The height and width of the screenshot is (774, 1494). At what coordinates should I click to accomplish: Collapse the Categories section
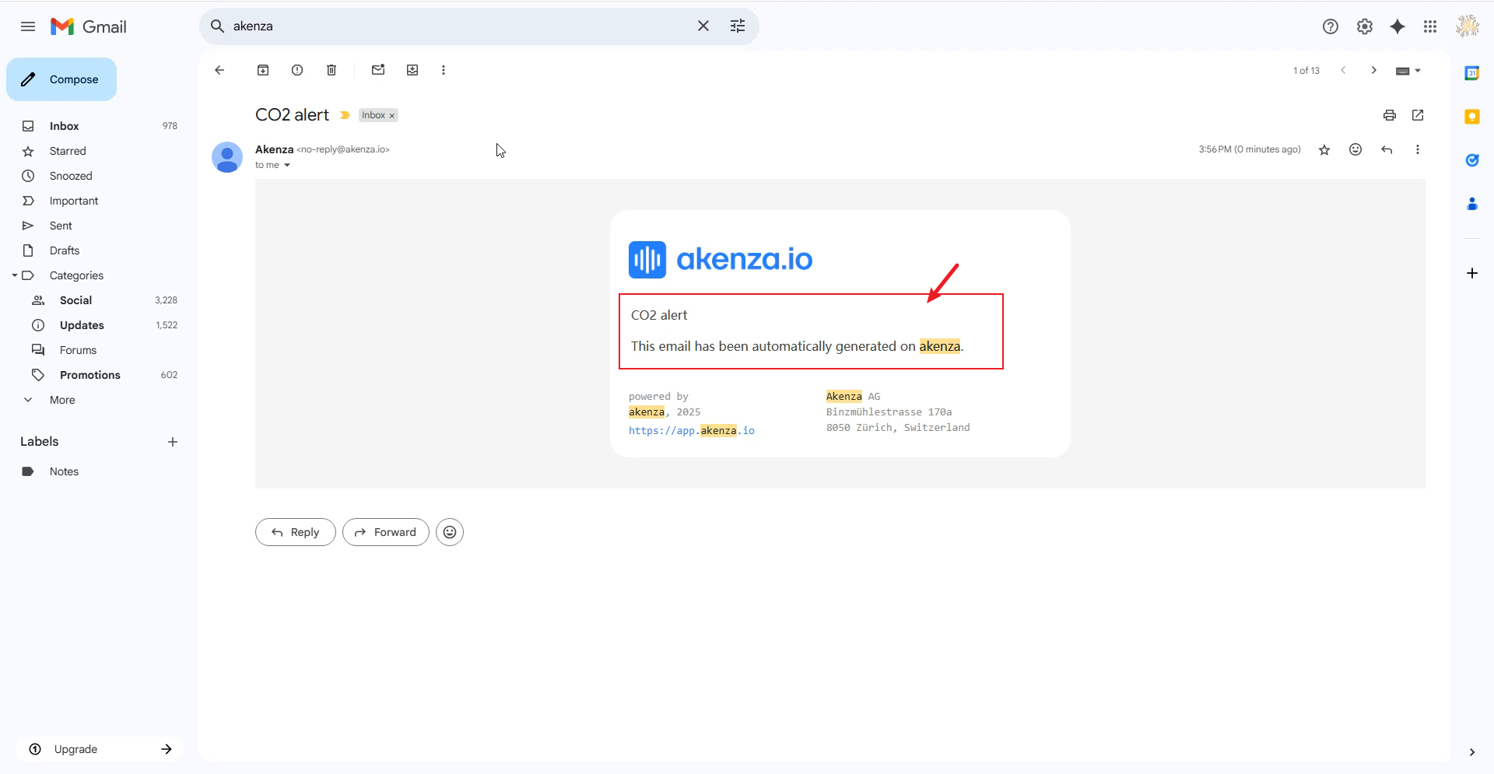point(14,275)
